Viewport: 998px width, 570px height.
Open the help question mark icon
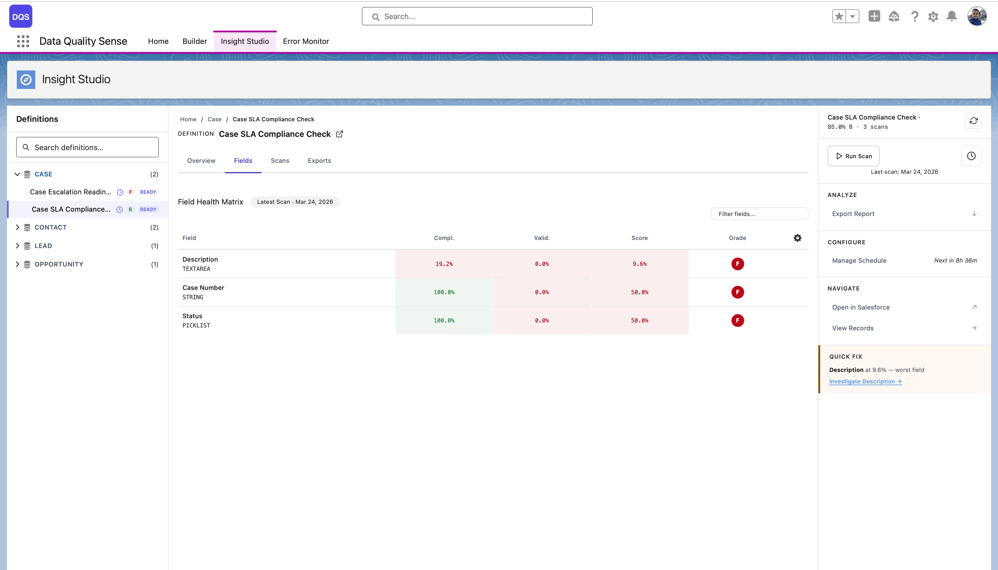[x=914, y=16]
